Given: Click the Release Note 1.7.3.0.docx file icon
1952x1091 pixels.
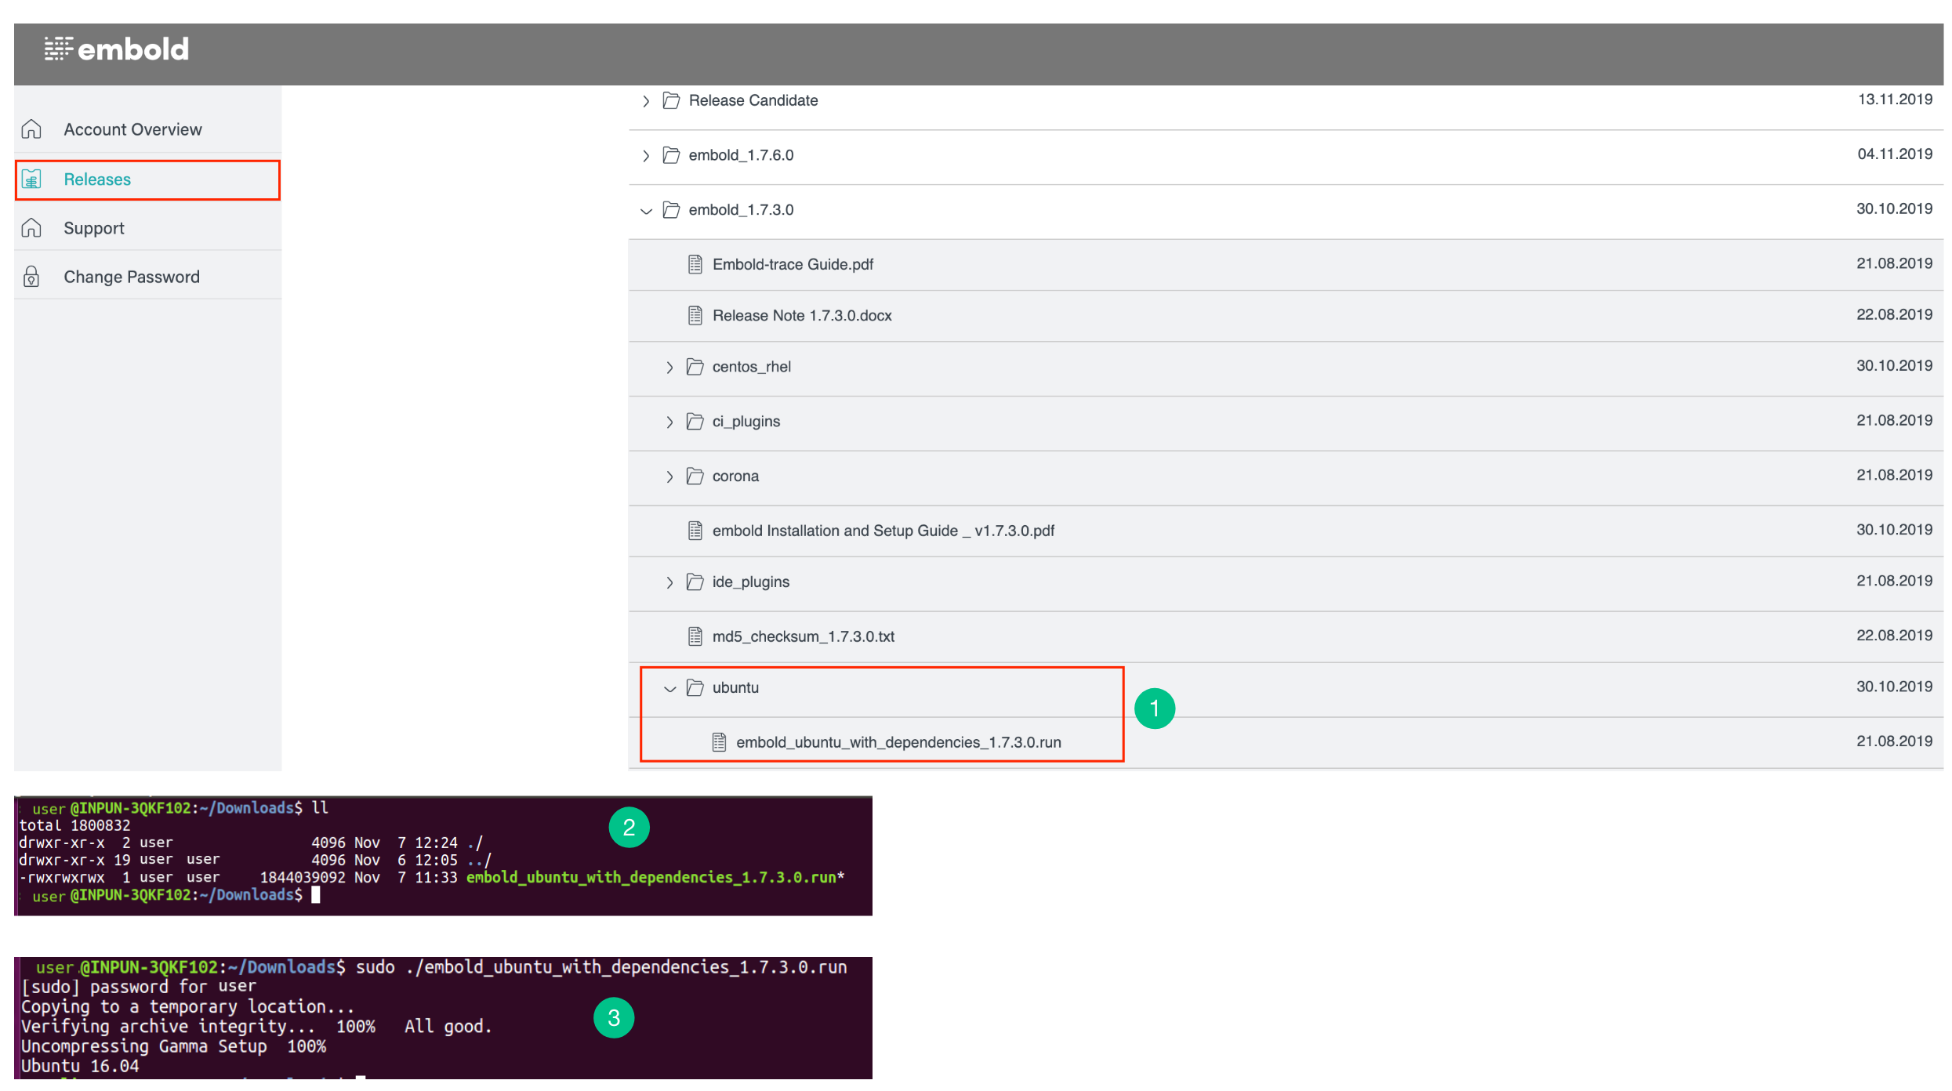Looking at the screenshot, I should tap(695, 316).
